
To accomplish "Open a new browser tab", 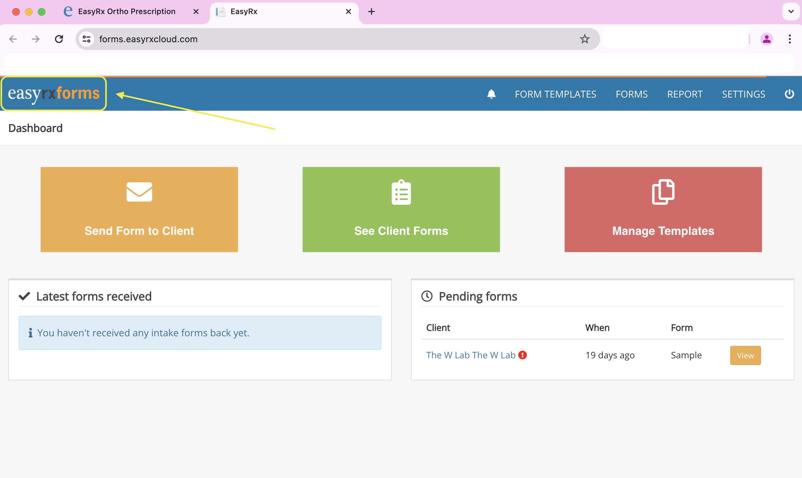I will tap(371, 12).
